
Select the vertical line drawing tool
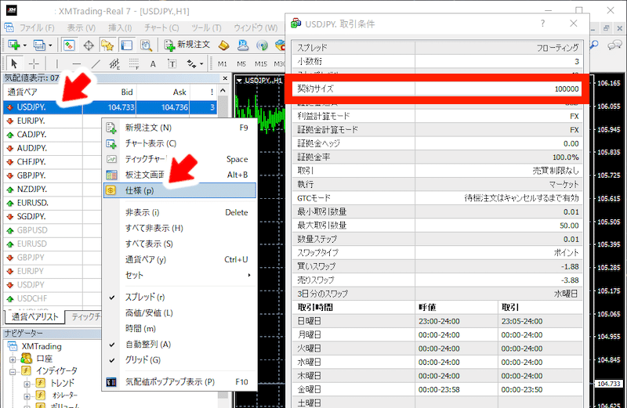[56, 63]
